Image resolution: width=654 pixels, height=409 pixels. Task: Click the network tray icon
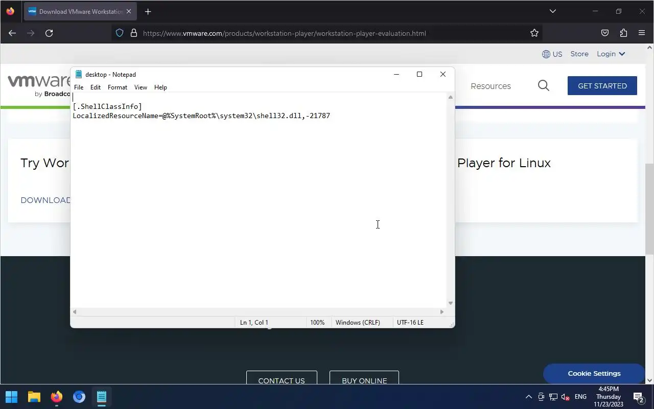[553, 397]
